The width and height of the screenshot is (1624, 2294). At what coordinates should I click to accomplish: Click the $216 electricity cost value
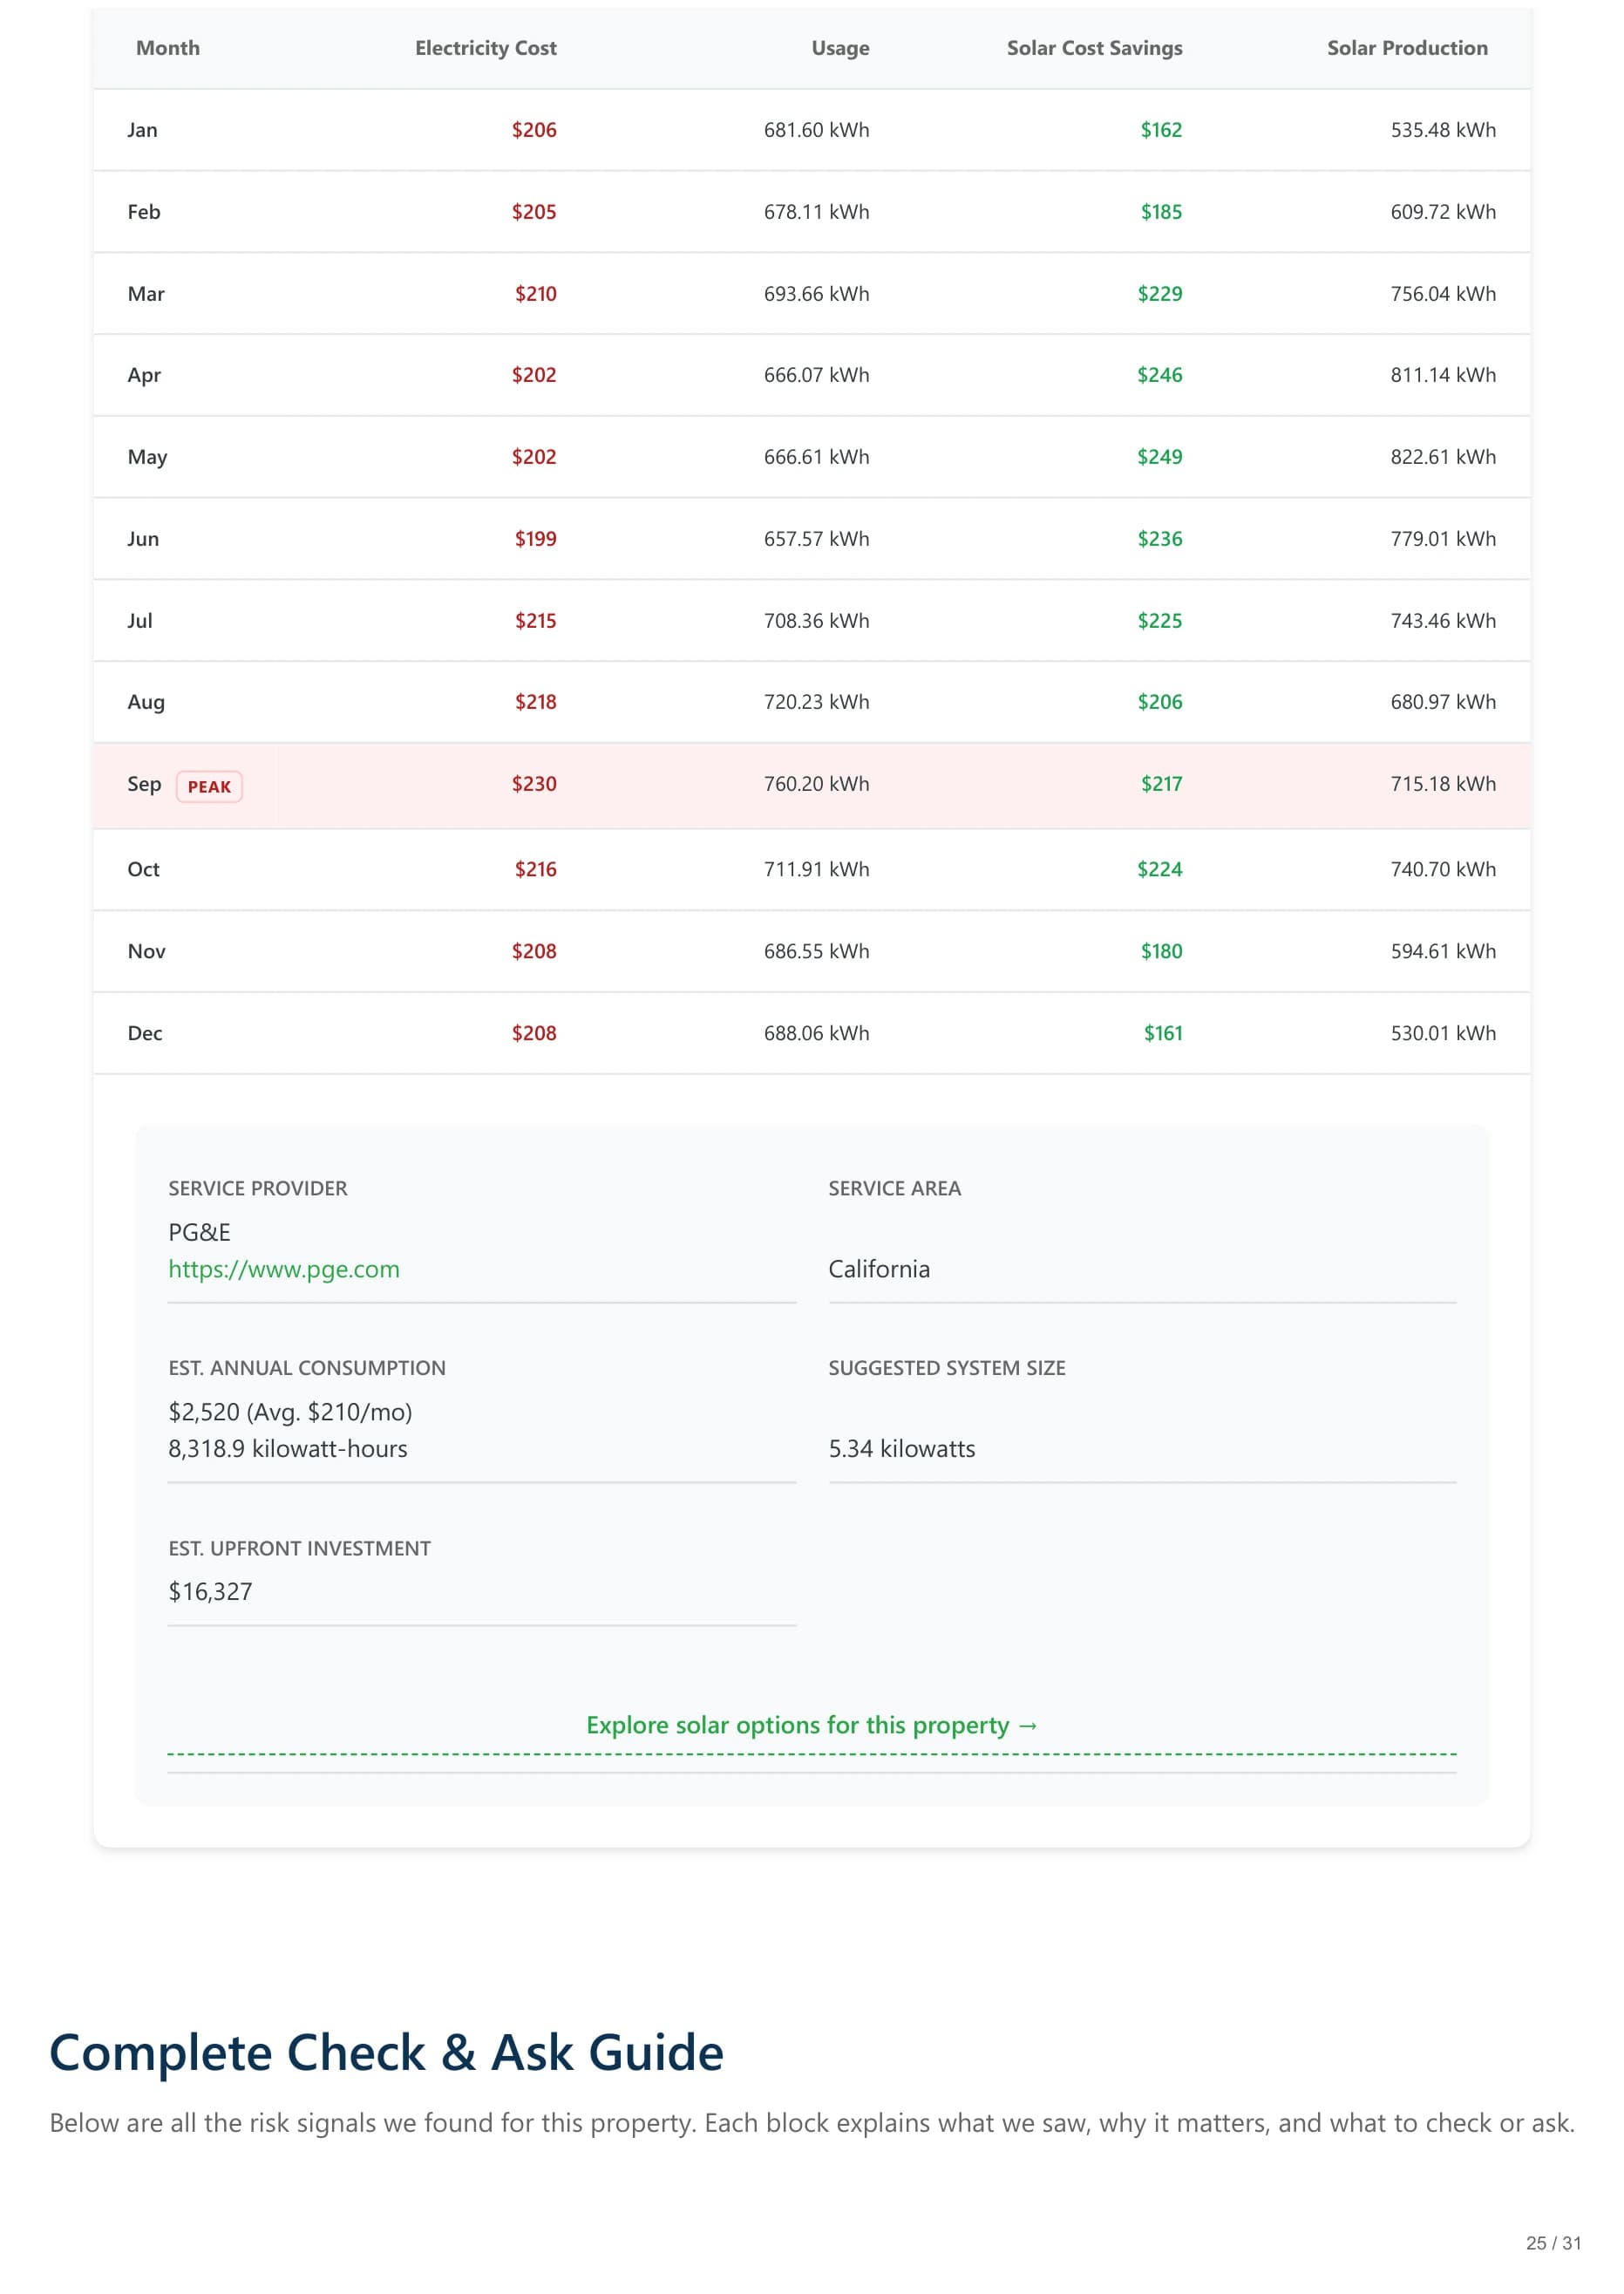coord(535,870)
